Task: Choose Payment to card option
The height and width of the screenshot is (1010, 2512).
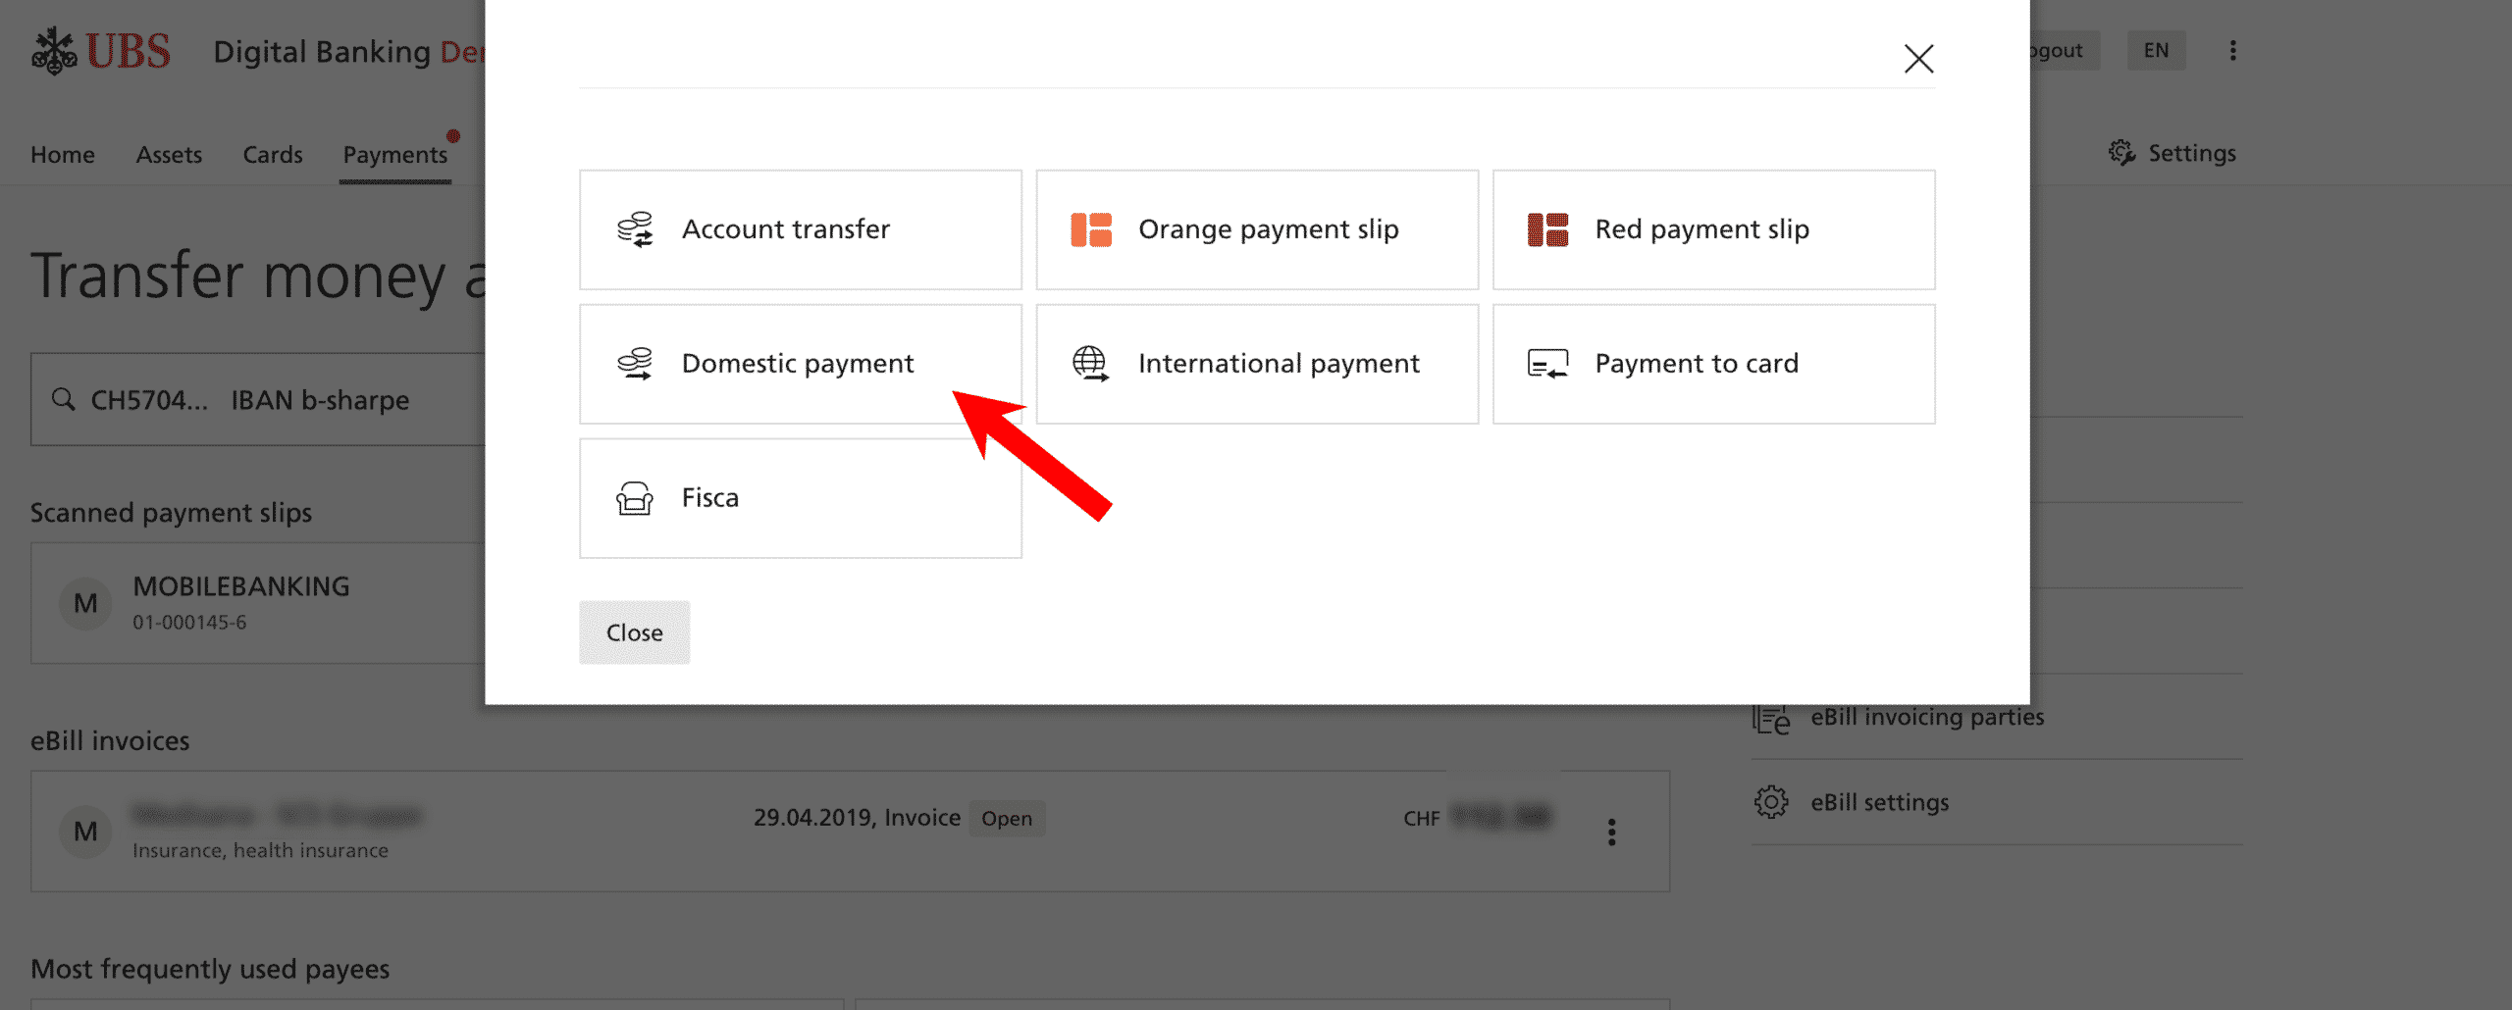Action: click(1713, 364)
